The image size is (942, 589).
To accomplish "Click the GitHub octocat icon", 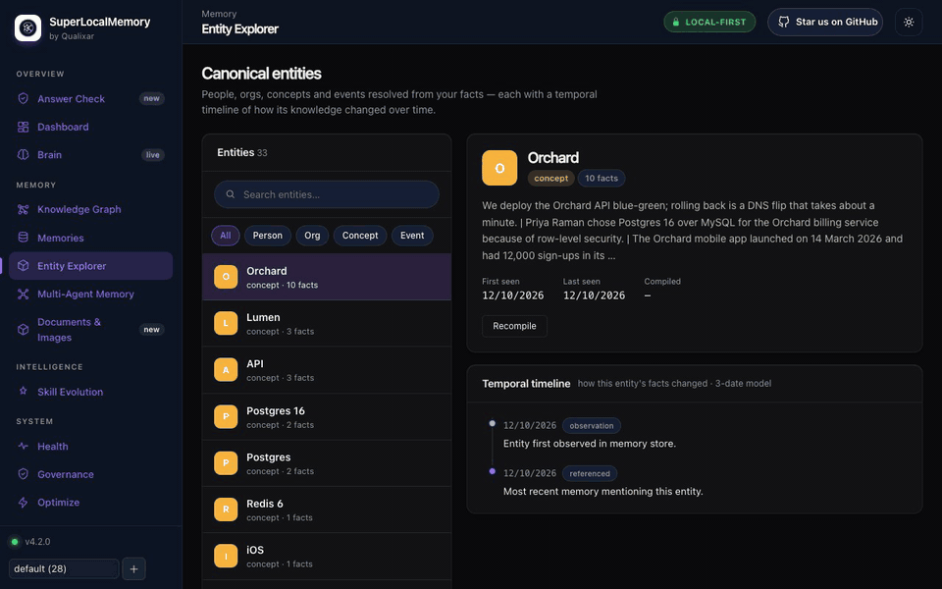I will 783,22.
